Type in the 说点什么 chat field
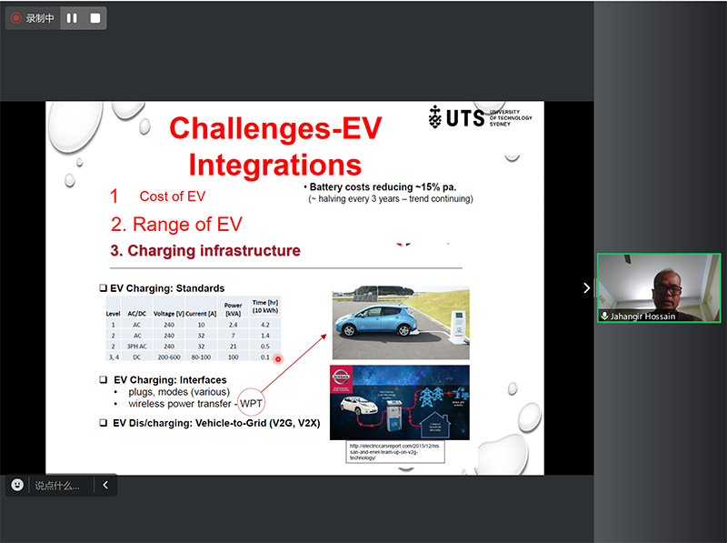 pyautogui.click(x=60, y=486)
